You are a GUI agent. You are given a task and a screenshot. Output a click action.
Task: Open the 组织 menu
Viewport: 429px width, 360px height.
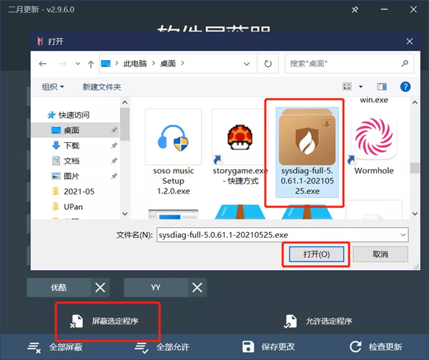52,87
